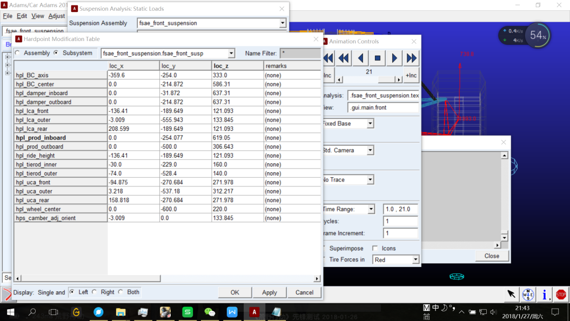Screen dimensions: 570x321
Task: Click hpl_uca_outer loc_y cell -537.18
Action: (x=185, y=191)
